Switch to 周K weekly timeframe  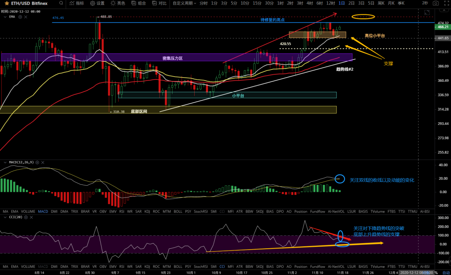(x=381, y=3)
